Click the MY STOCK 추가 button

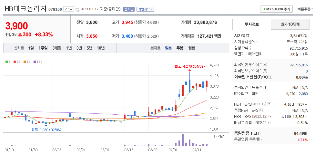pos(276,9)
